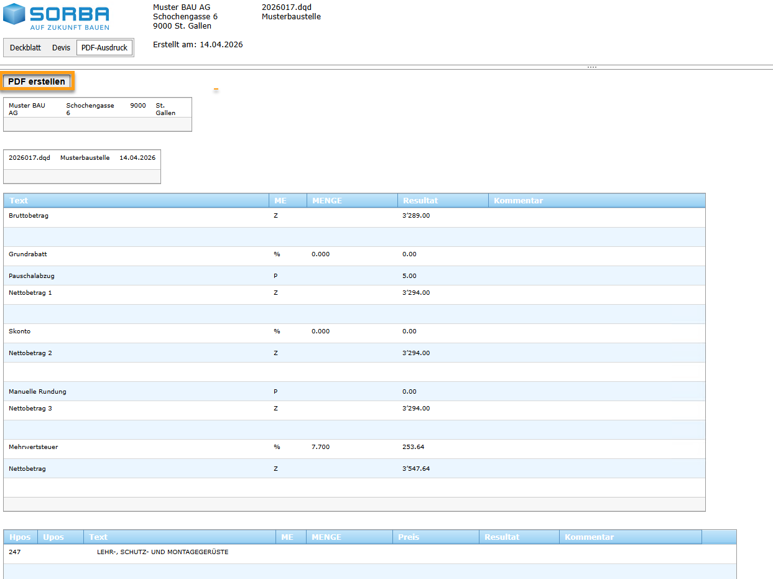Click the Erstellt am: 14.04.2026 text
Screen dimensions: 773x579
(198, 45)
